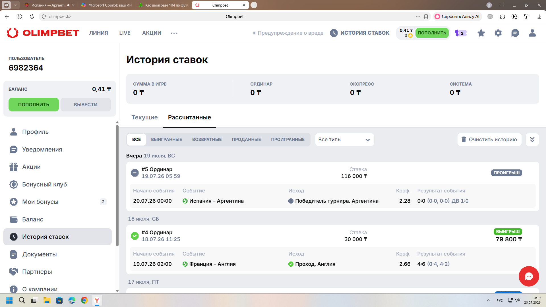Open the ЛИНИЯ navigation item
546x307 pixels.
click(99, 33)
